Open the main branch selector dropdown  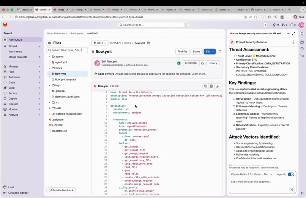point(100,43)
